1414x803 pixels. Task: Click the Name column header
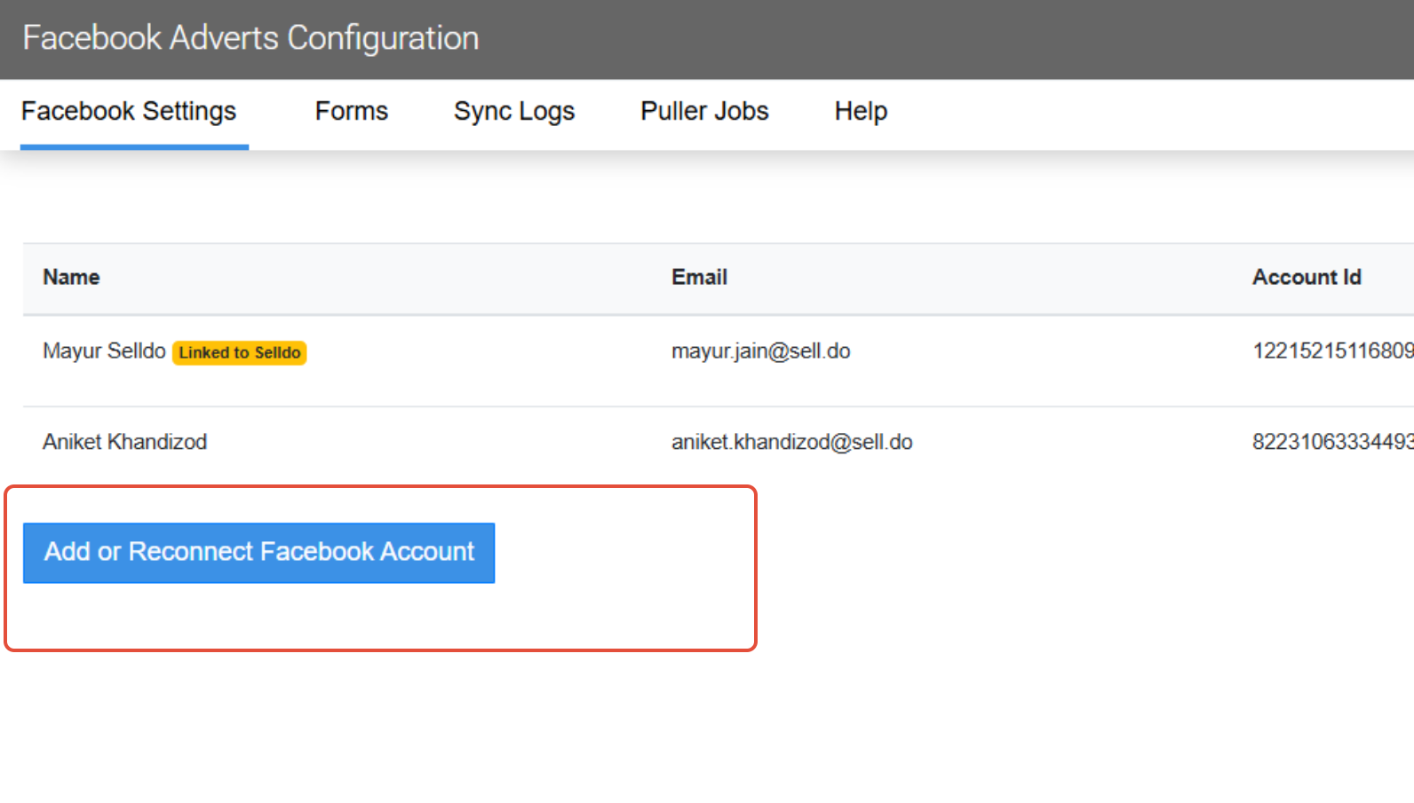tap(71, 278)
